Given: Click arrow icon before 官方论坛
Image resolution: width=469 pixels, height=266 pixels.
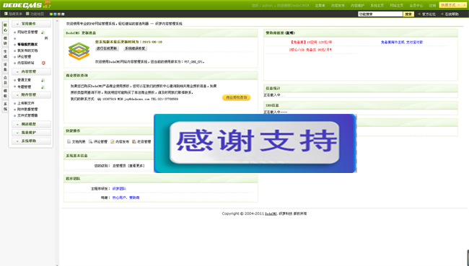Looking at the screenshot, I should coord(419,14).
